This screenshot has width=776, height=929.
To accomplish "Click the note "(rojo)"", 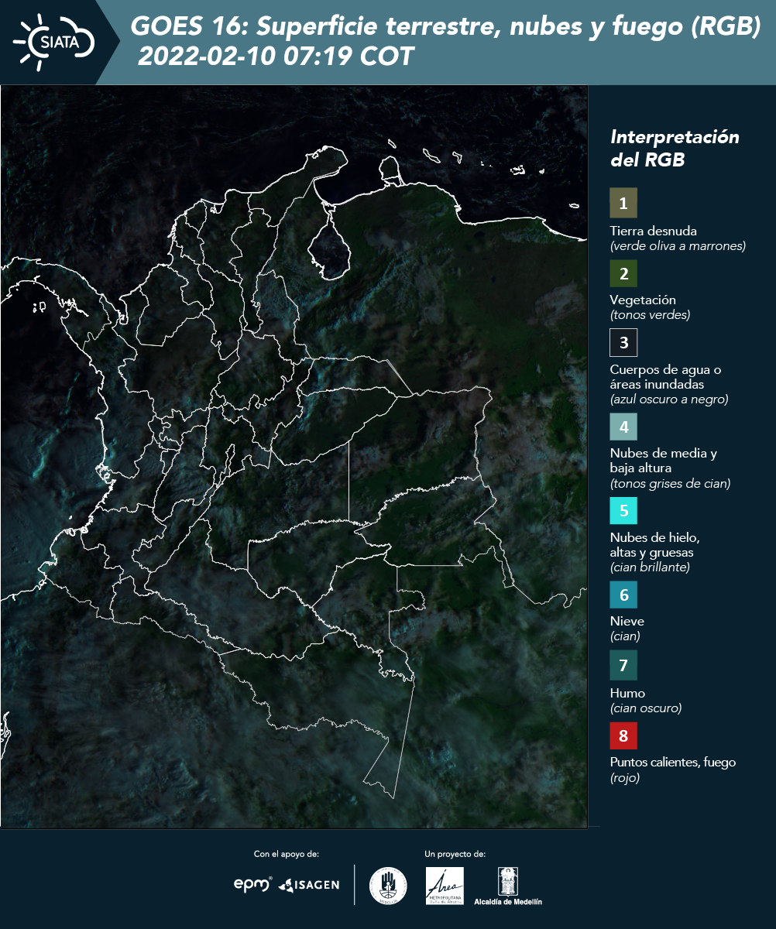I will (x=625, y=778).
